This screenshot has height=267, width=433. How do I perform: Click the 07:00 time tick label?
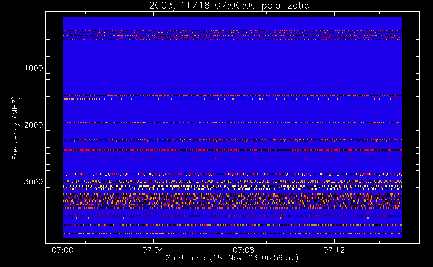[x=63, y=250]
